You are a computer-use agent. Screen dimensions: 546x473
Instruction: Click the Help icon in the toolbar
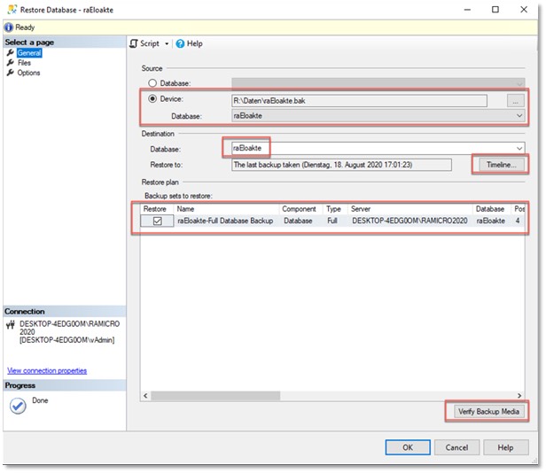coord(180,44)
